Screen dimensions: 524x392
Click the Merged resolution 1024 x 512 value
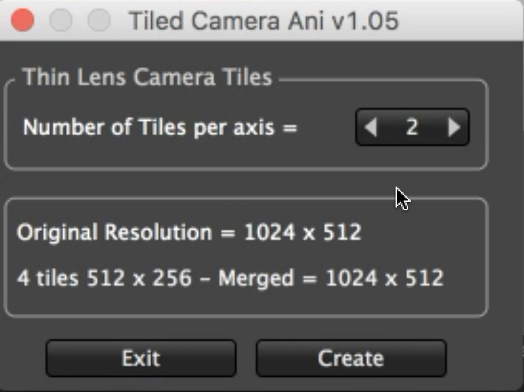[384, 279]
